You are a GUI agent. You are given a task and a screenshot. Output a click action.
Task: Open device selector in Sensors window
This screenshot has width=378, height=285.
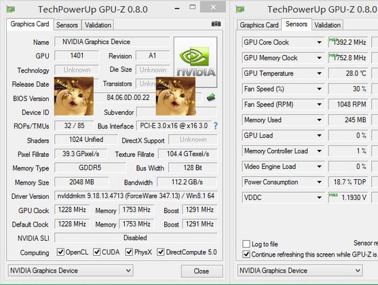pos(300,271)
